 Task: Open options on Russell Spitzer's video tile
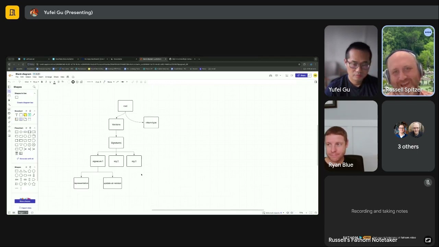[x=428, y=33]
